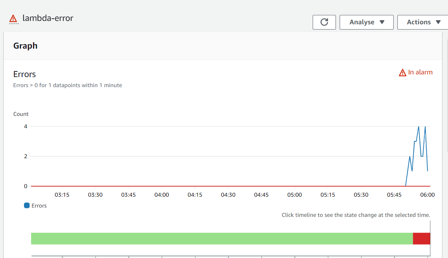Click the 04:00 time axis label

(162, 195)
